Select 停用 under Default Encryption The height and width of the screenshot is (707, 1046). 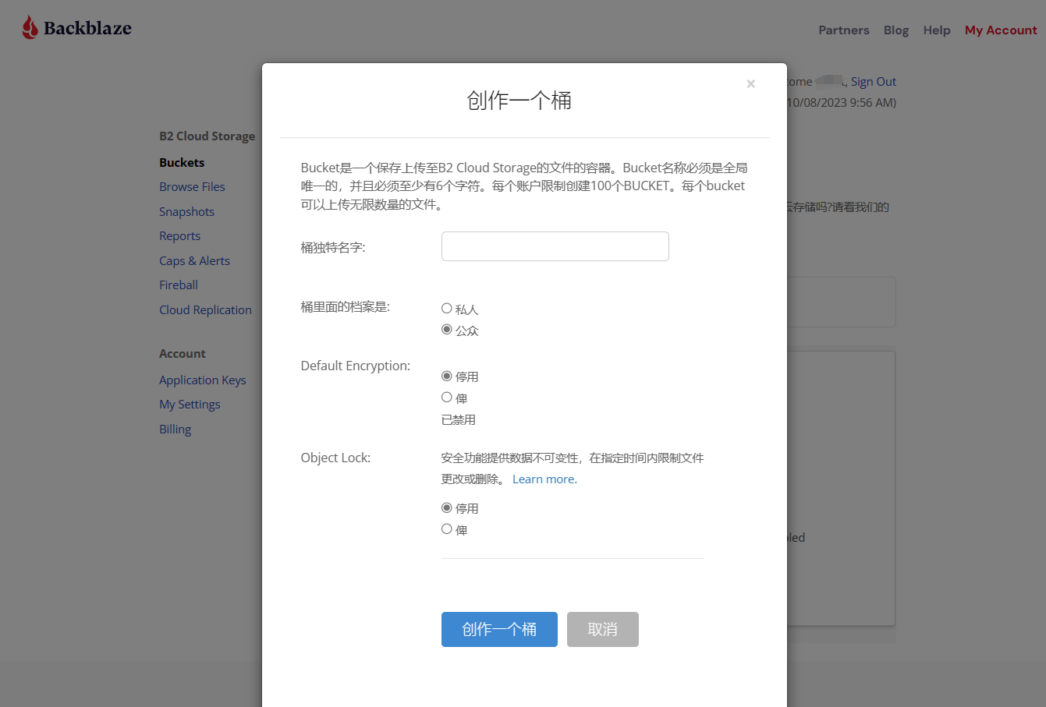[447, 376]
